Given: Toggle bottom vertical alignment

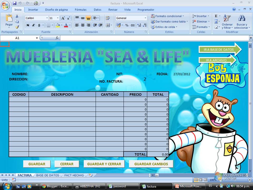Looking at the screenshot, I should (88, 18).
